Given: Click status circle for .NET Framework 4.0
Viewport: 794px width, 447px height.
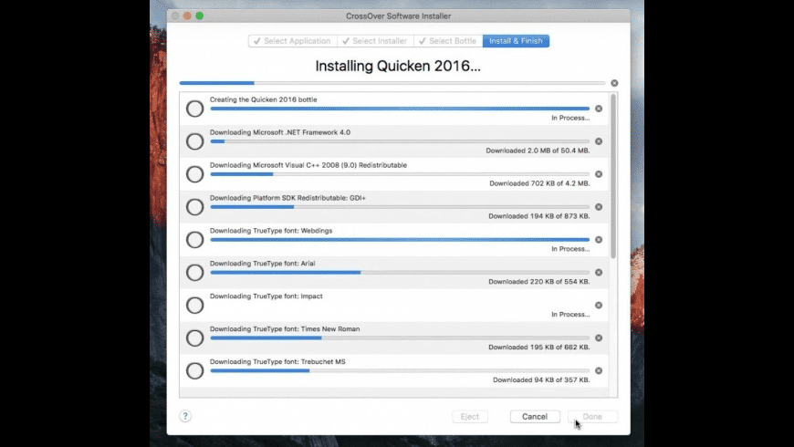Looking at the screenshot, I should coord(194,141).
